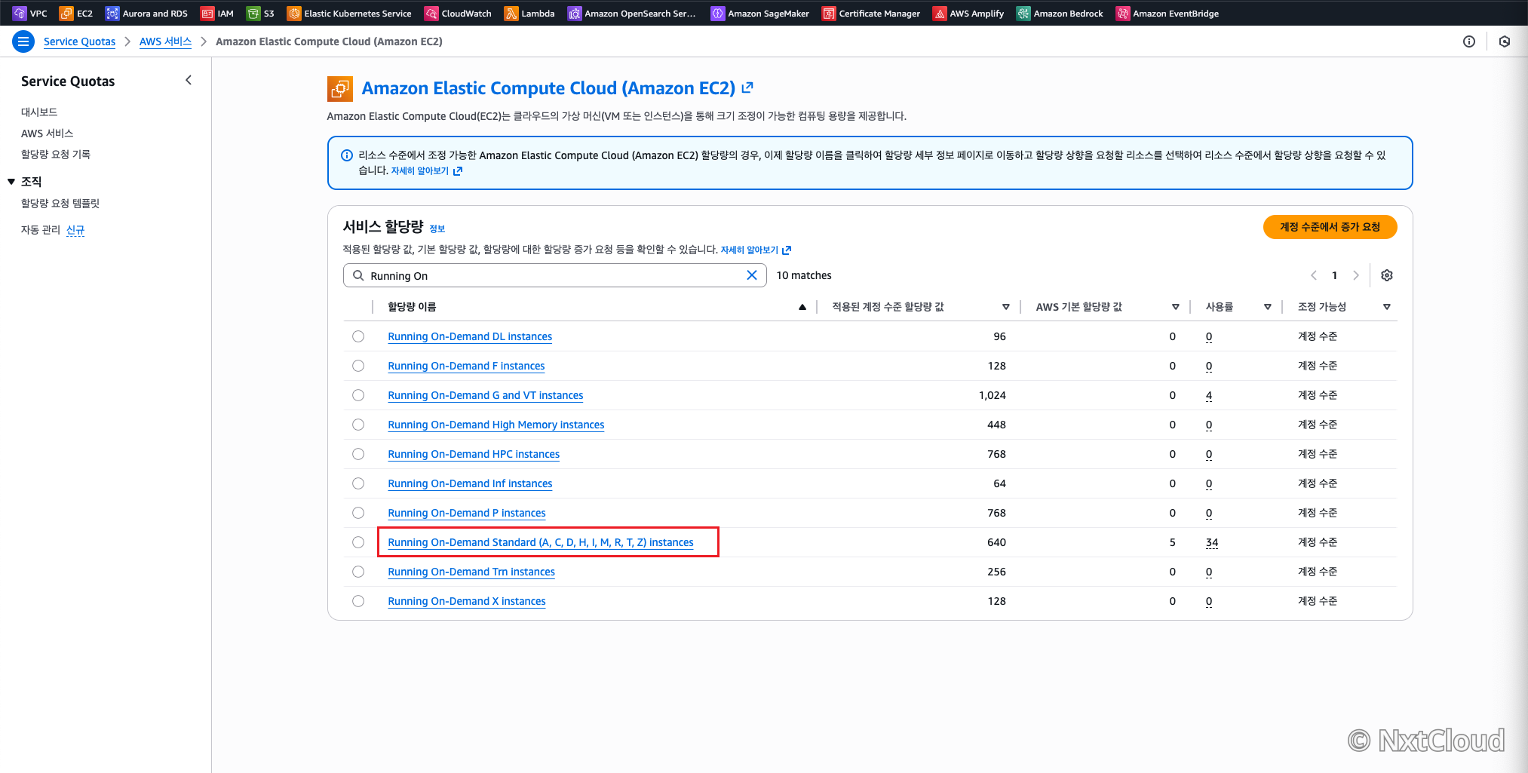Open the info panel icon
1528x773 pixels.
click(x=1468, y=41)
